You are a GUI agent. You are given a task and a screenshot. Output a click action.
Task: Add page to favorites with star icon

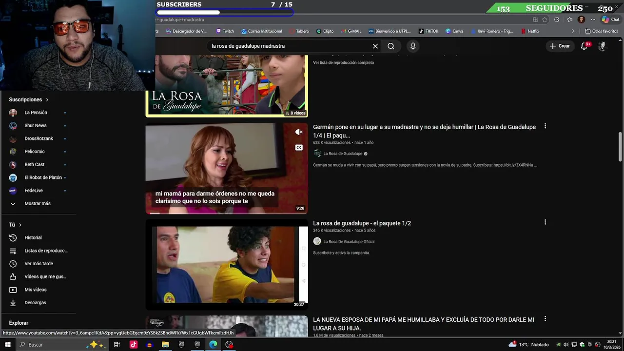pos(545,19)
